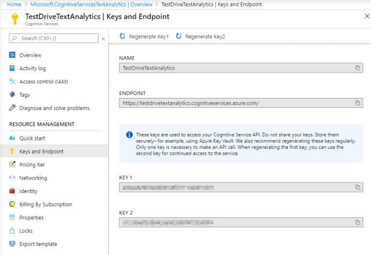
Task: Focus the Search (Ctrl+/) box
Action: pyautogui.click(x=54, y=38)
